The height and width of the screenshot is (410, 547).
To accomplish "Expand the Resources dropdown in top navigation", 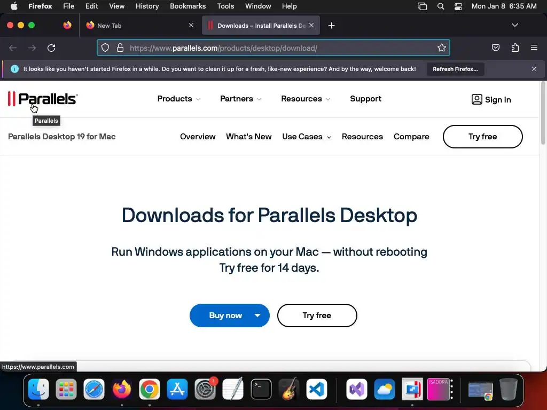I will (305, 99).
